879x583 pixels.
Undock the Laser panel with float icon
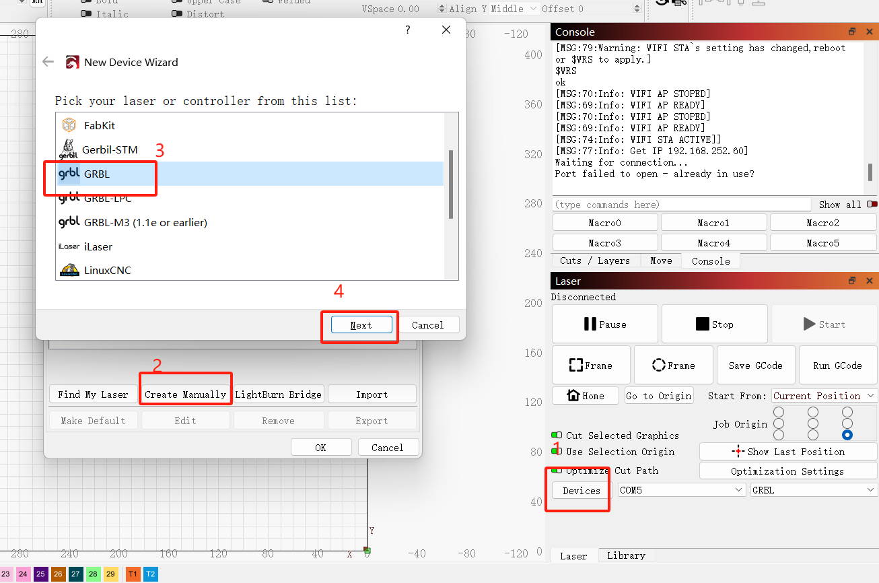tap(852, 281)
